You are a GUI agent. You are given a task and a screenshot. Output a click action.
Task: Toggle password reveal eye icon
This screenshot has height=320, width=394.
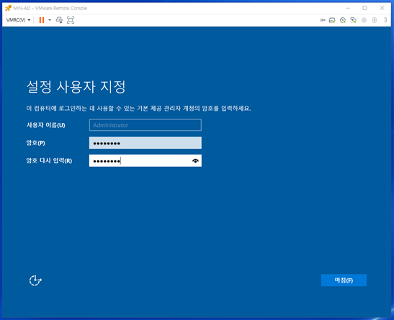(x=195, y=161)
